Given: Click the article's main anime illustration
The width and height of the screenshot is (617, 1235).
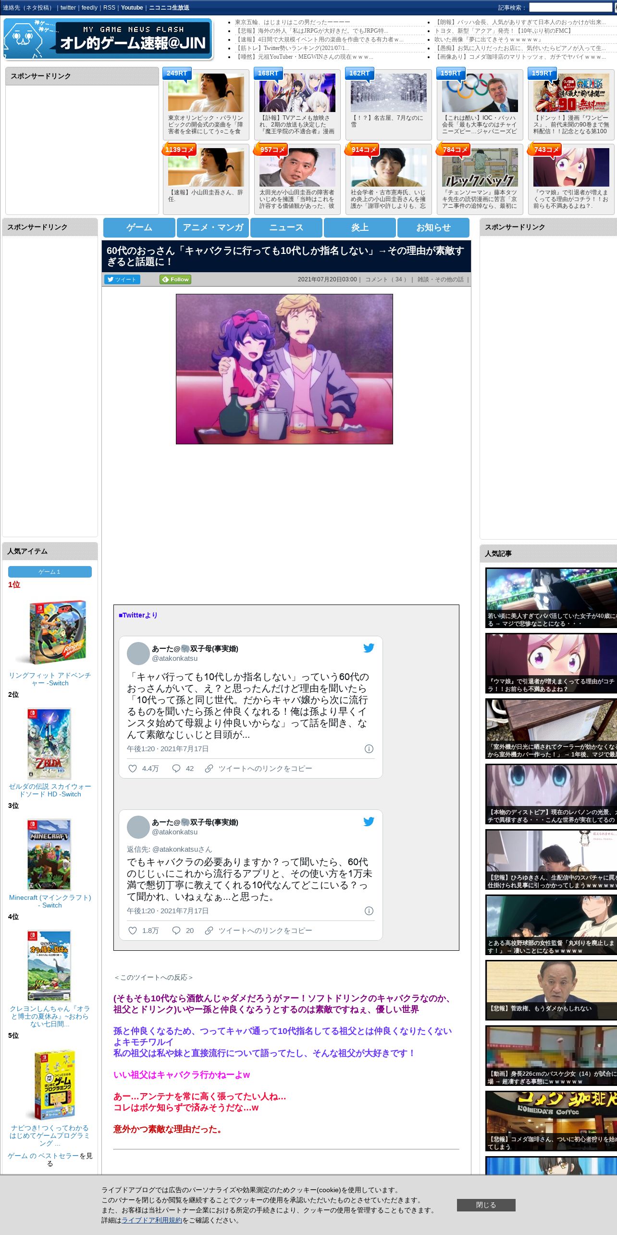Looking at the screenshot, I should [x=284, y=369].
